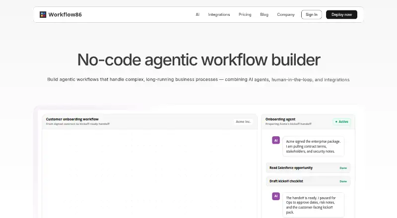
Task: Click 'From signed contract to kickoff-ready handoff' subtitle
Action: [x=78, y=124]
